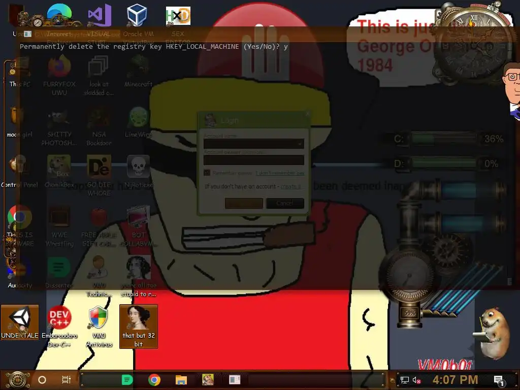Open the steampunk Start button on taskbar
Screen dimensions: 520x390
18,380
